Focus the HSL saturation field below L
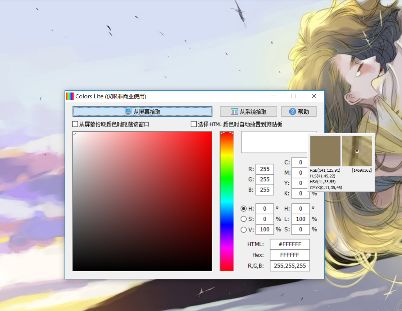Image resolution: width=402 pixels, height=311 pixels. click(x=300, y=230)
